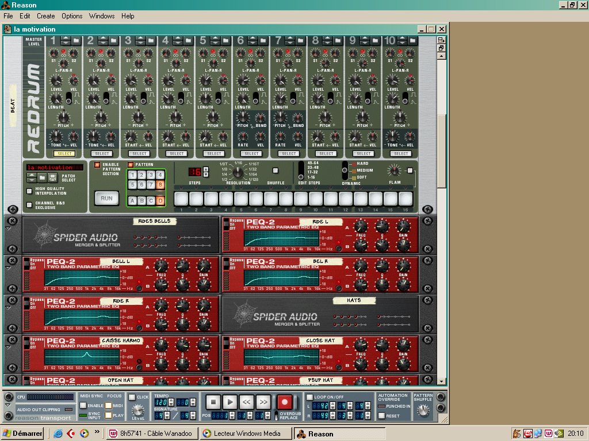Select pattern number 4 button
The height and width of the screenshot is (441, 589).
point(160,175)
